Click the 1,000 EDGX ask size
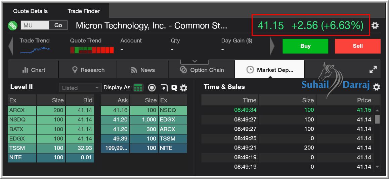Screen dimensions: 389x179 pos(144,120)
